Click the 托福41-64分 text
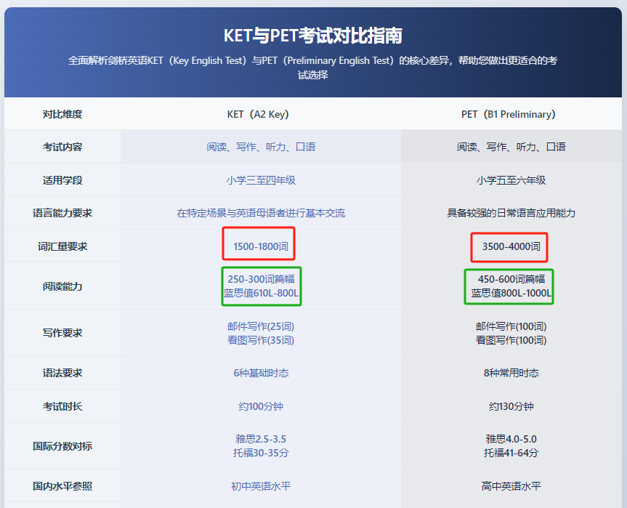Screen dimensions: 627x508 click(x=511, y=453)
